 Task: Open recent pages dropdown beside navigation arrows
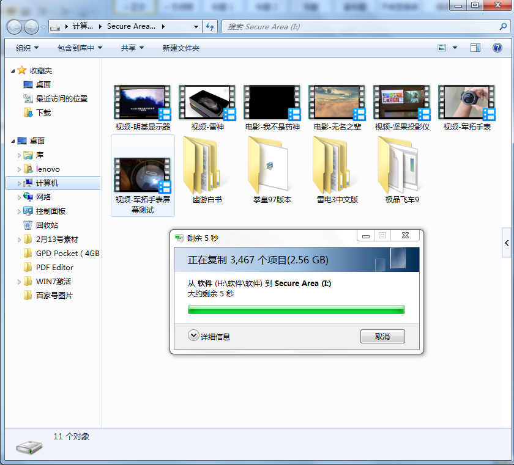[x=43, y=27]
